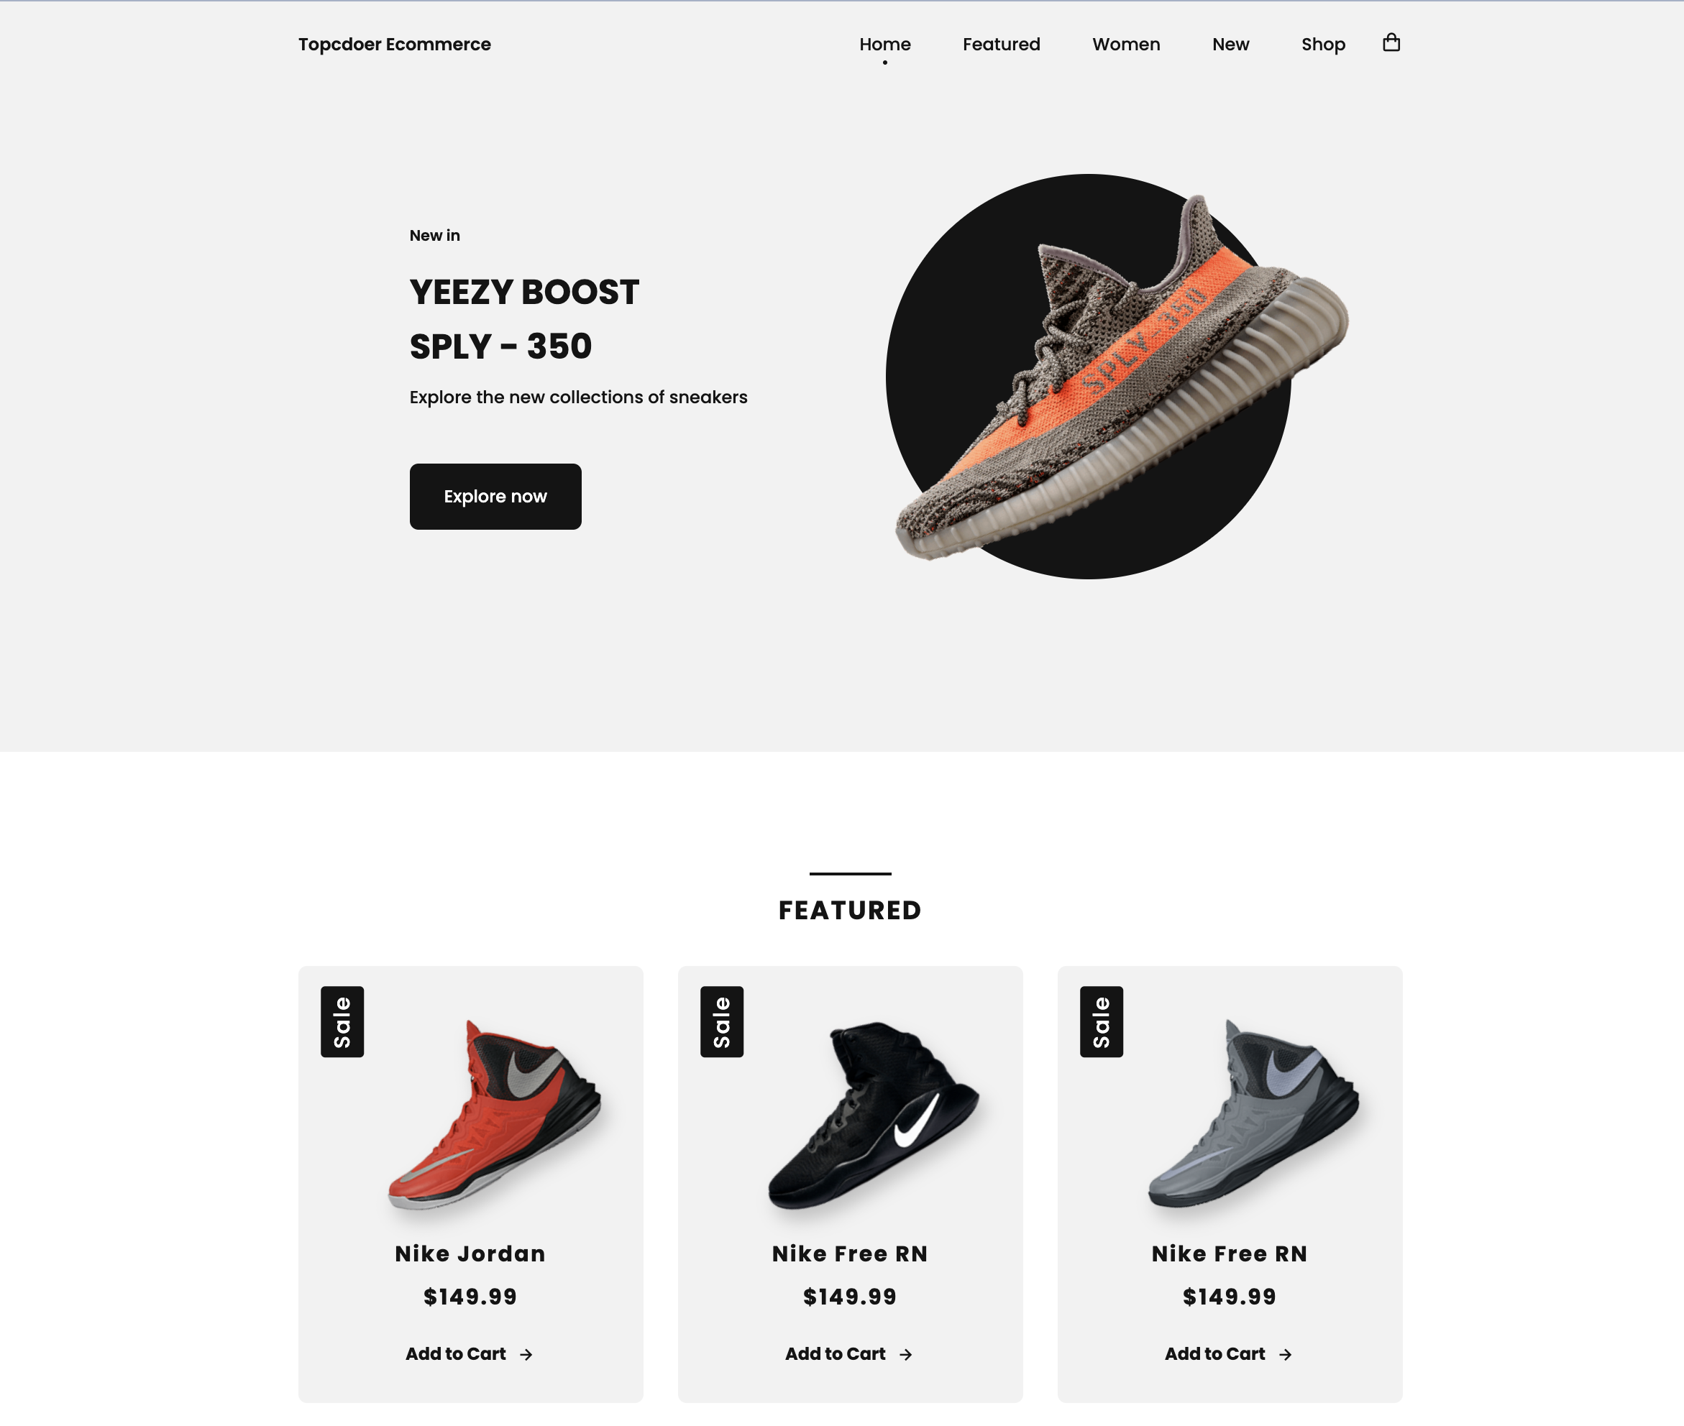Select the black Nike Free RN shoe image
The height and width of the screenshot is (1426, 1684).
tap(874, 1115)
